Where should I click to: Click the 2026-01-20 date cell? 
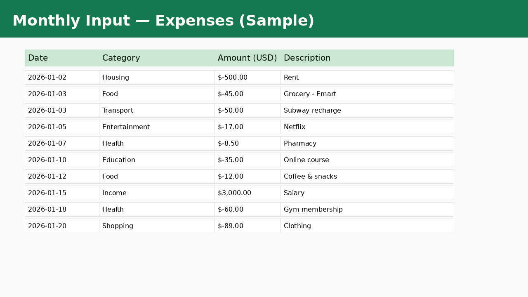tap(47, 226)
